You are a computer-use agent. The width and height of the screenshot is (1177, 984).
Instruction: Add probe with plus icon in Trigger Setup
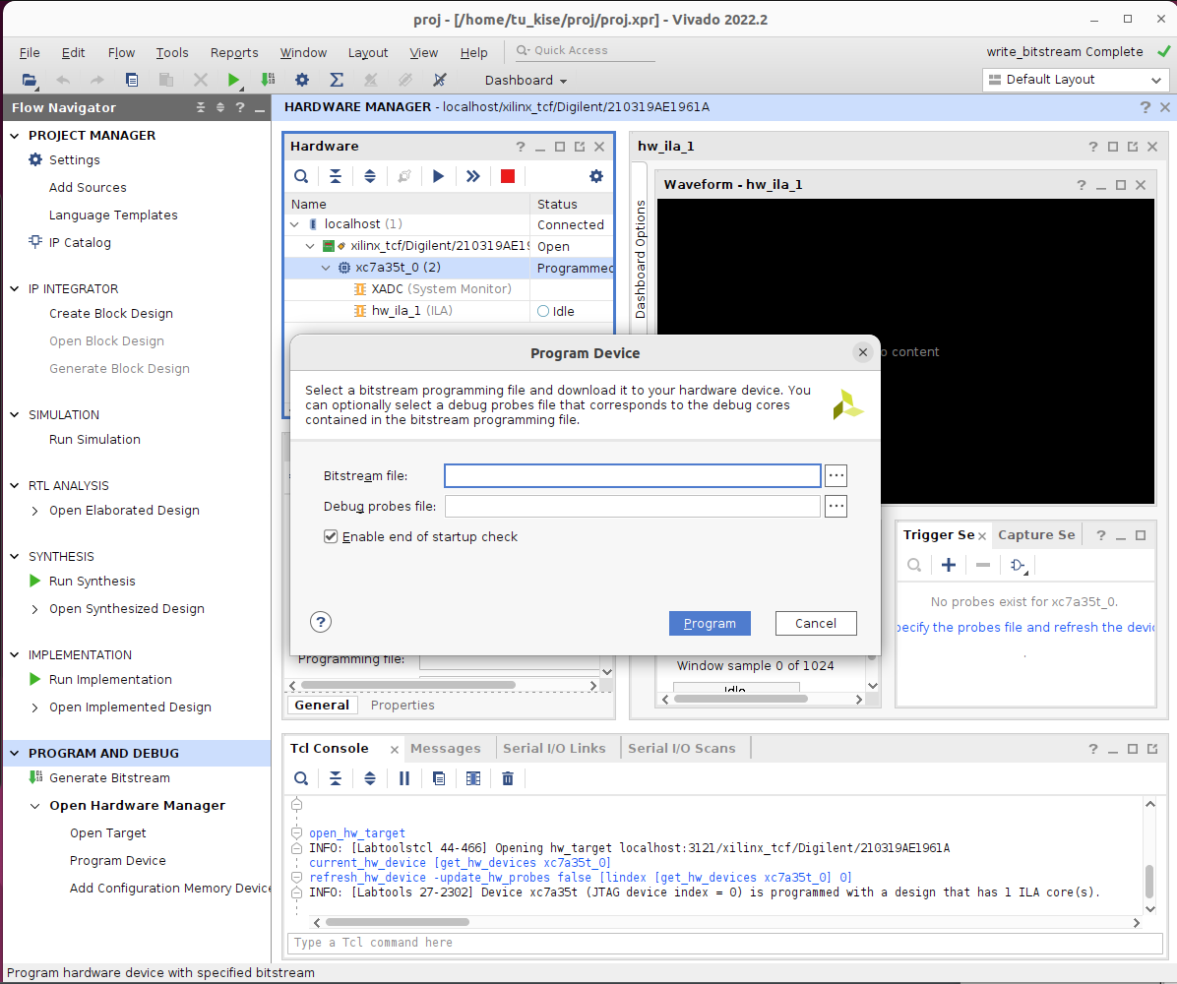coord(949,565)
